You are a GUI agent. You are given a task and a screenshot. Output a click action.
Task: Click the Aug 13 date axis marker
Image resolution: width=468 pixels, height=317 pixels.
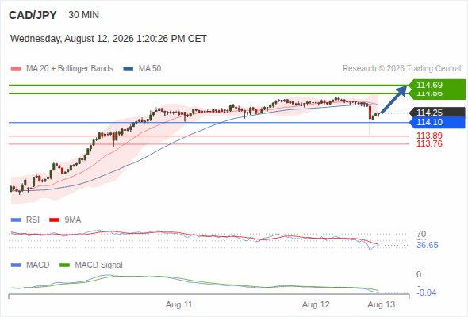(x=382, y=305)
